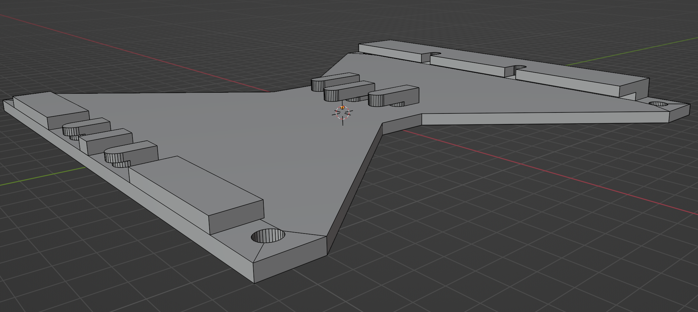Click the round hole at the far right corner
The height and width of the screenshot is (312, 698).
pyautogui.click(x=658, y=104)
